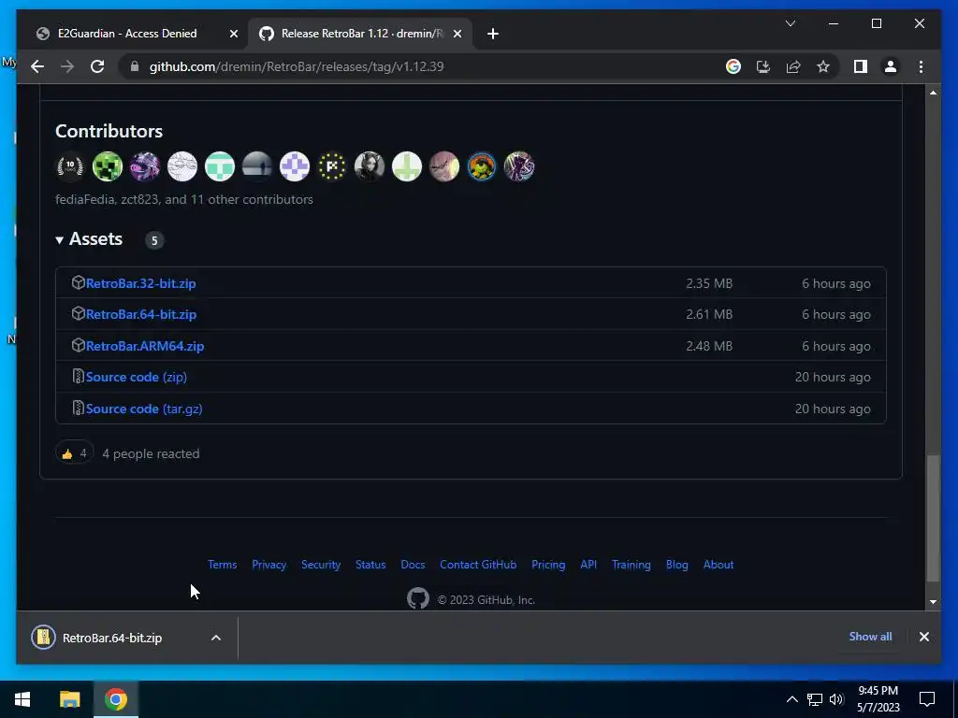The height and width of the screenshot is (718, 958).
Task: React with thumbs up button
Action: [x=75, y=453]
